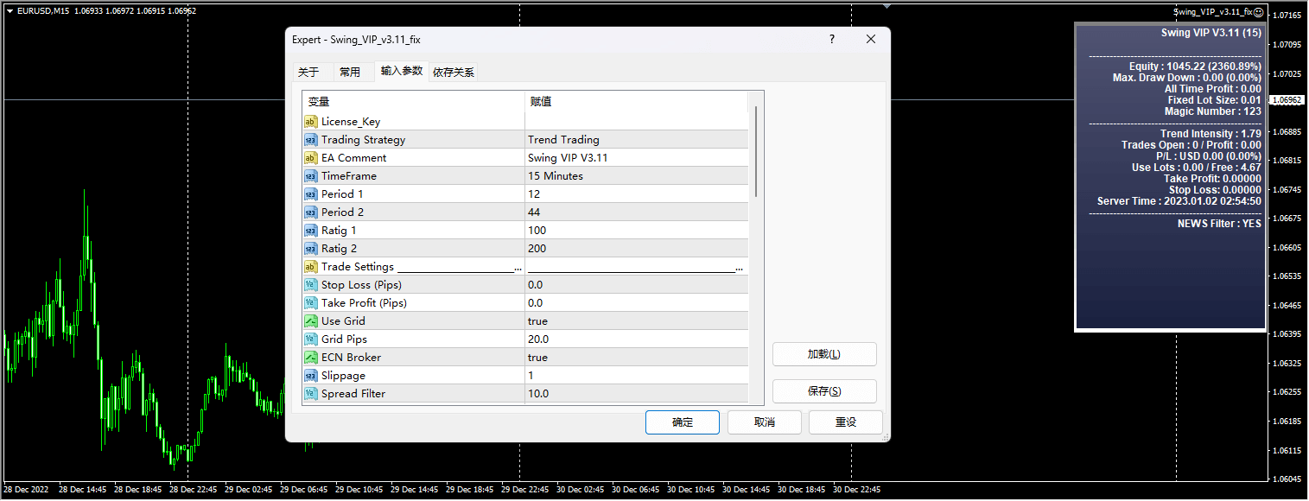Click the decimal icon beside Spread Filter

click(311, 393)
